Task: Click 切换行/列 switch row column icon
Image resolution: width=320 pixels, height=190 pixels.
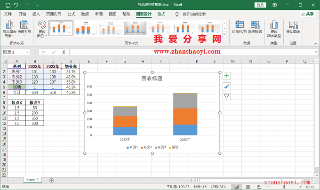Action: [240, 27]
